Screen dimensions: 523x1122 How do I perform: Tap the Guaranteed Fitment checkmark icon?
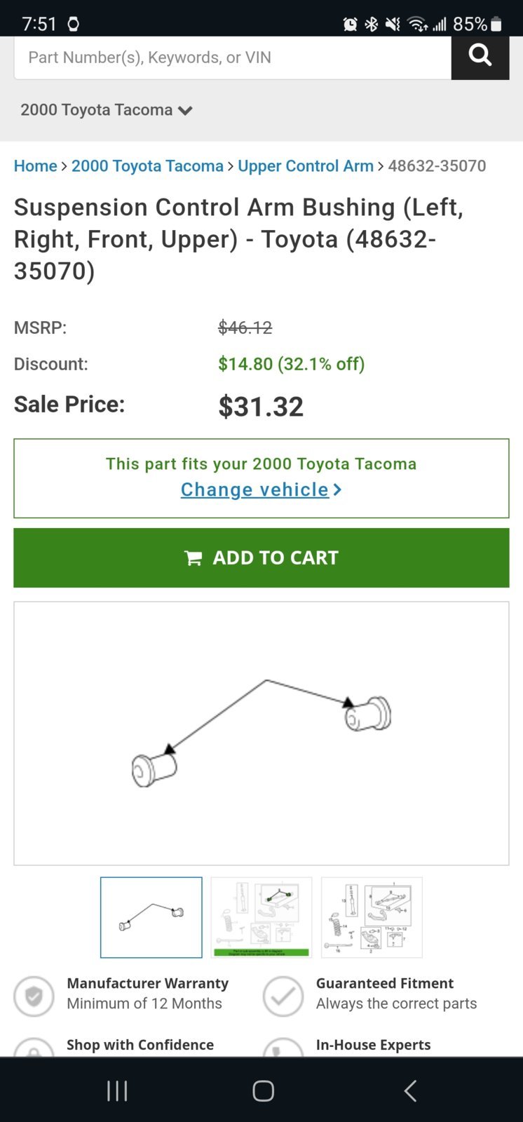(x=283, y=996)
